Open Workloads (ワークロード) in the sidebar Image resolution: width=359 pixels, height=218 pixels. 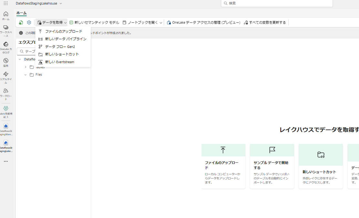click(x=6, y=94)
